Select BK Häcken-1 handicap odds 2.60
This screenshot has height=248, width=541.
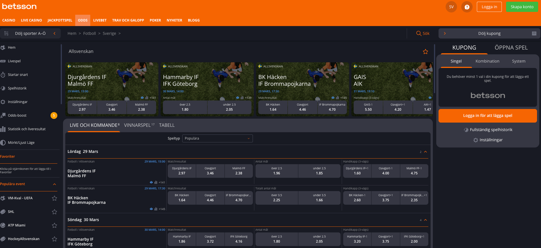[x=357, y=198]
